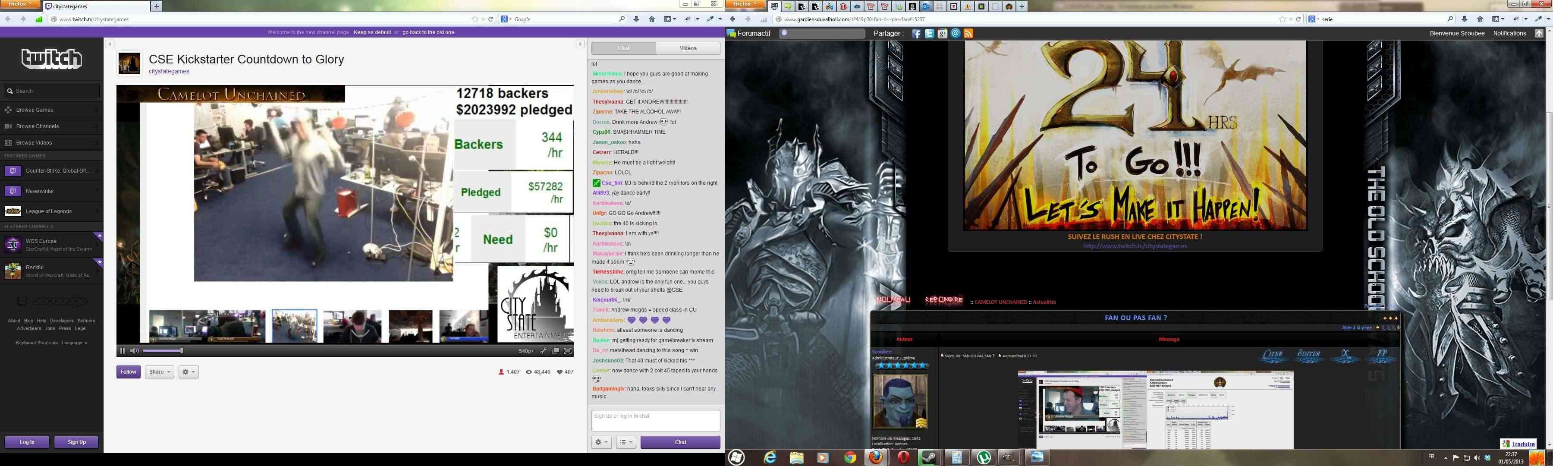Image resolution: width=1553 pixels, height=466 pixels.
Task: Open Notifications in the Forumactif toolbar
Action: click(x=1509, y=33)
